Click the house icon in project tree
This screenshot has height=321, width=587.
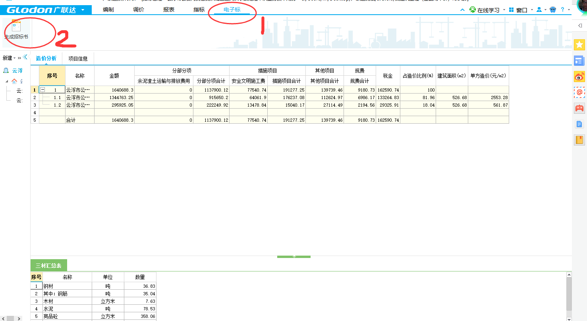click(15, 81)
